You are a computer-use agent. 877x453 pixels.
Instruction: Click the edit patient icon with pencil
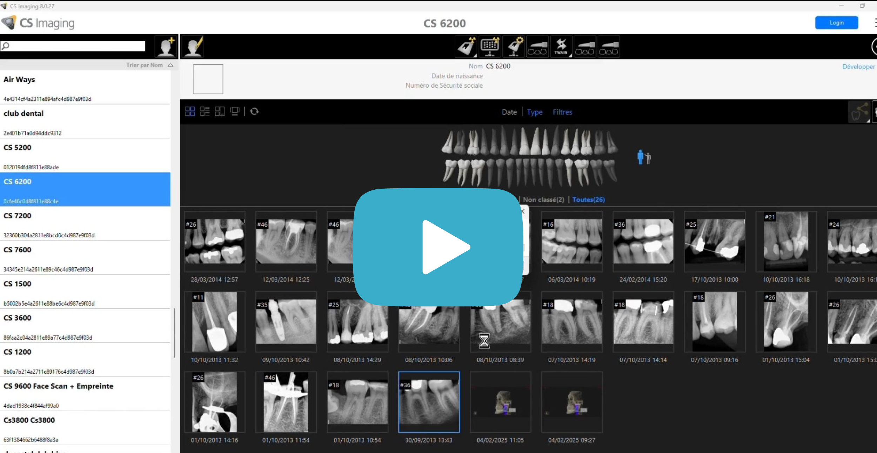click(193, 46)
